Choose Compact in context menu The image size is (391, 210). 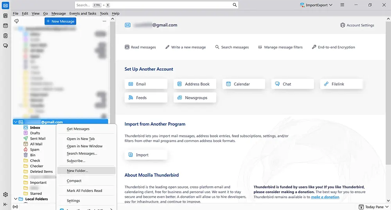86,181
